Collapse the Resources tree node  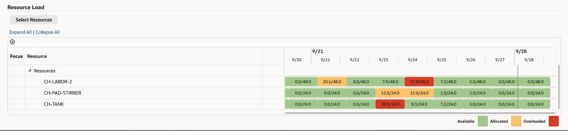(x=30, y=71)
